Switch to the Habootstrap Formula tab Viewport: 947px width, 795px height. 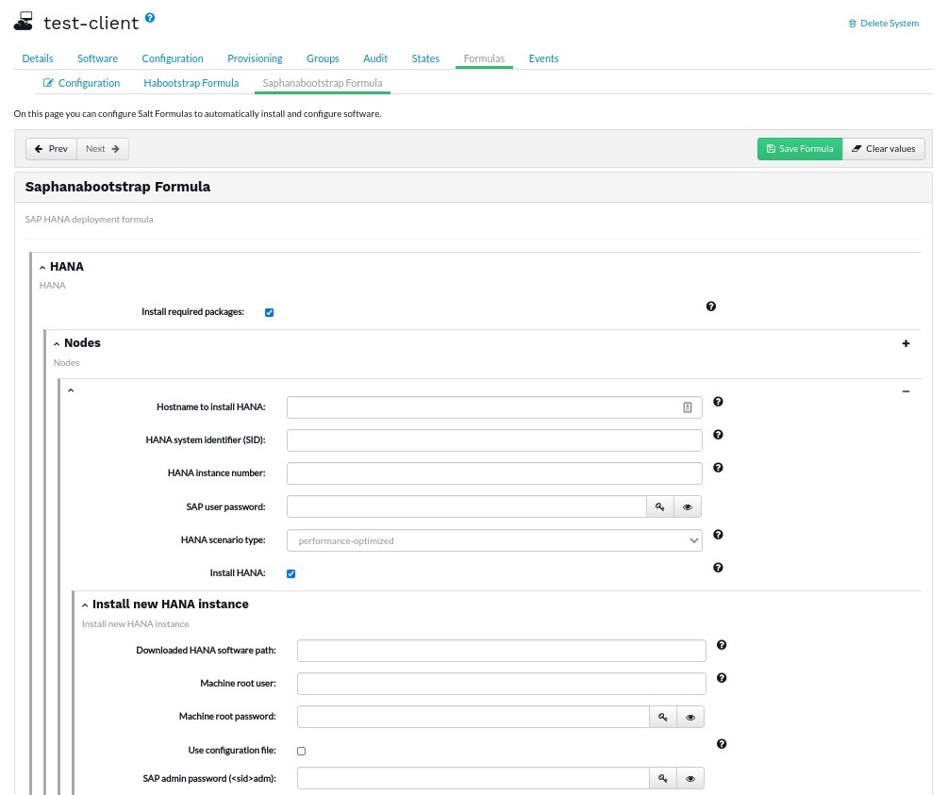coord(191,83)
